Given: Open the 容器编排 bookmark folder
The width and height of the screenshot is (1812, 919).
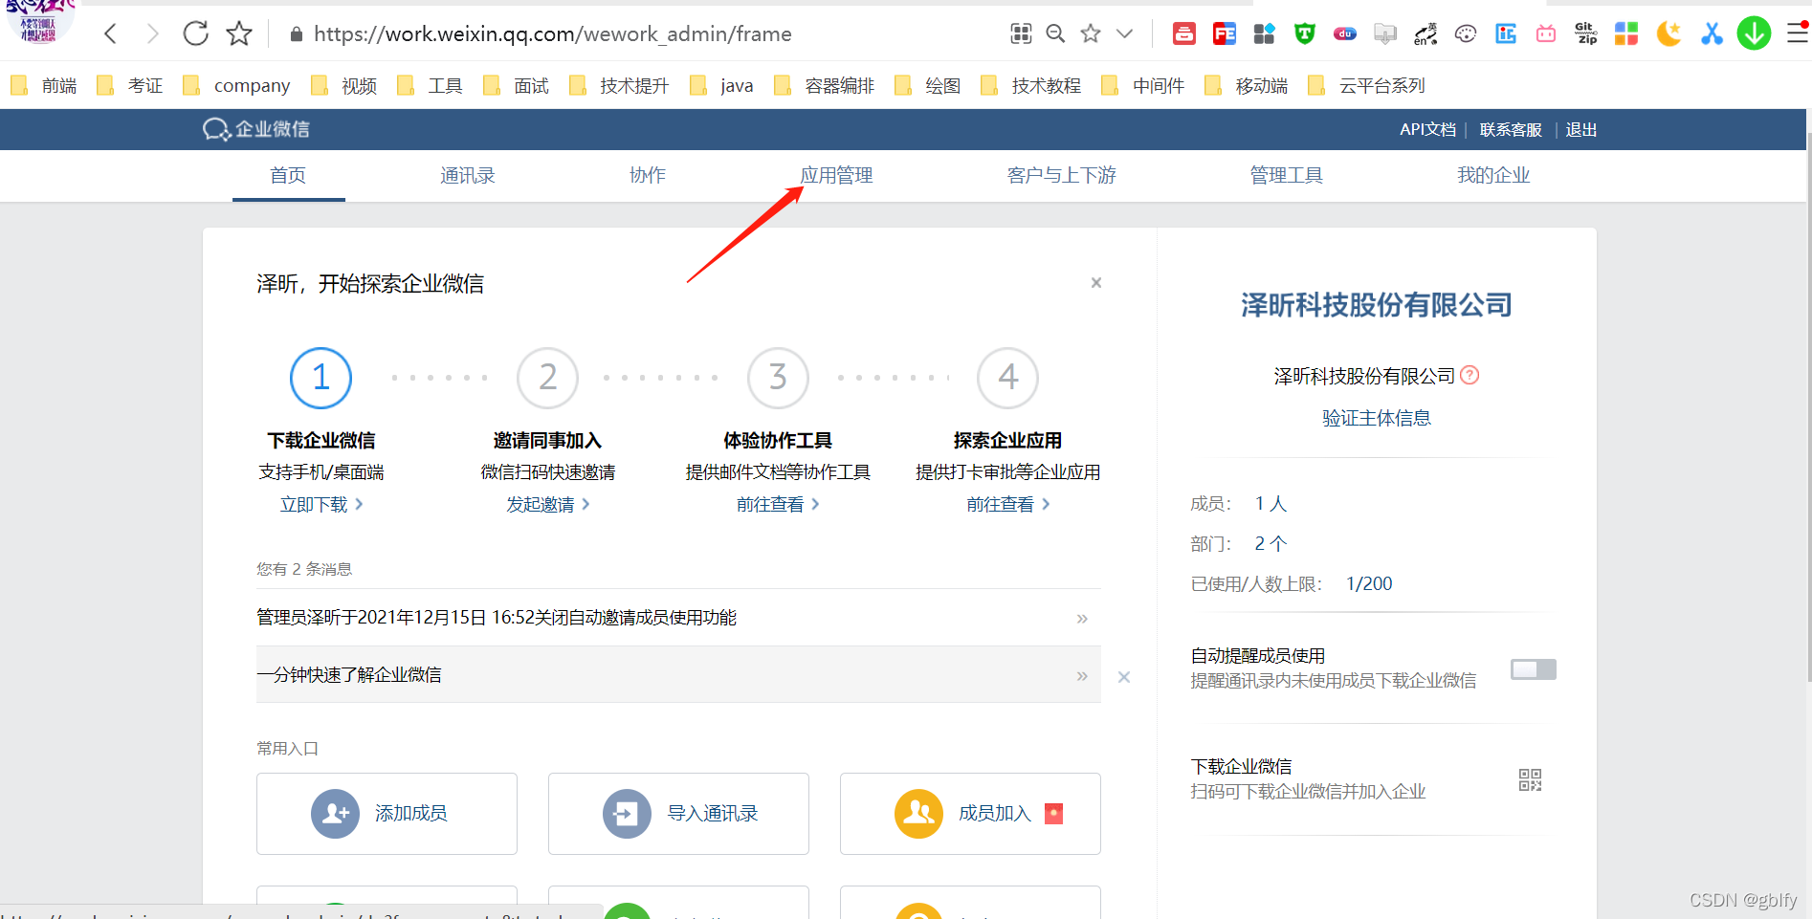Looking at the screenshot, I should (x=825, y=86).
